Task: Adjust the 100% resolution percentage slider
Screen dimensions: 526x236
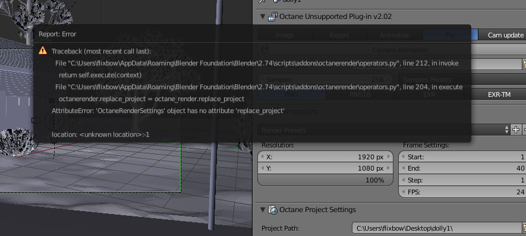Action: pyautogui.click(x=325, y=180)
